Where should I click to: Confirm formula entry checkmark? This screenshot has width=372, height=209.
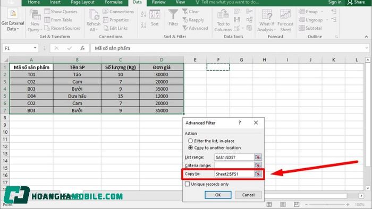coord(70,48)
